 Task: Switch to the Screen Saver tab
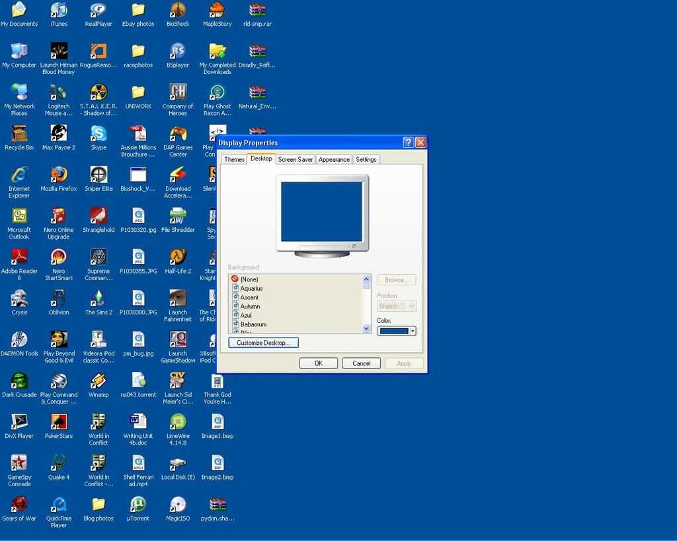(296, 159)
